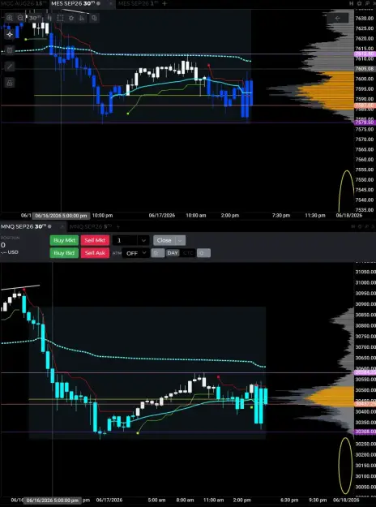Open the ATM strategy OFF dropdown
Screen dimensions: 376x507
point(135,253)
